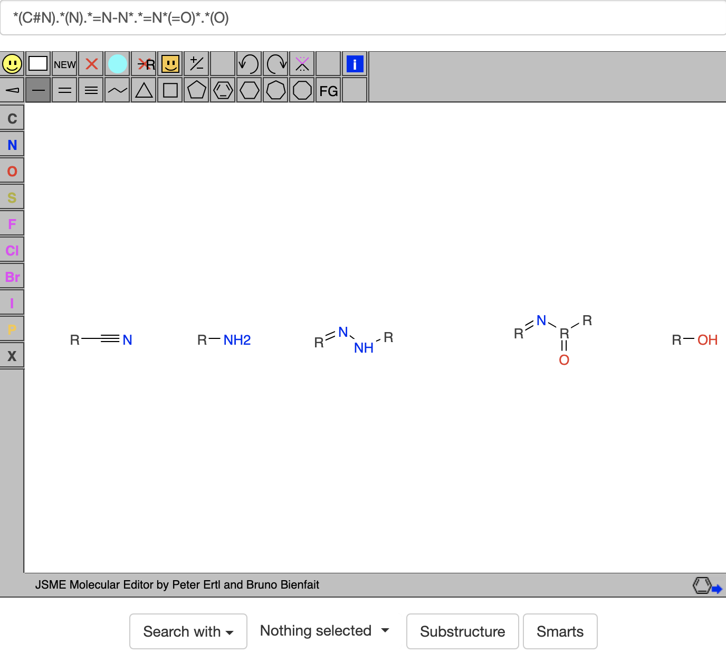Click the redo arrow icon
Viewport: 726px width, 662px height.
click(275, 64)
